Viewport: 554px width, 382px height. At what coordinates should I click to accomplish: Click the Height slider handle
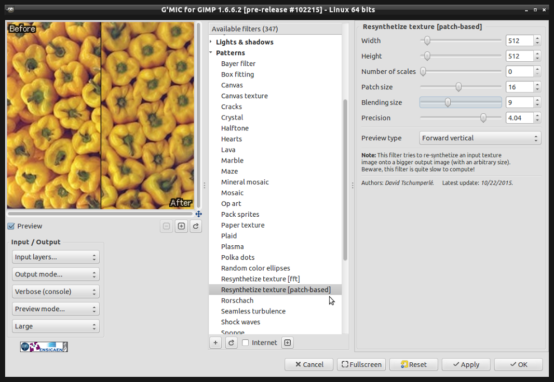pos(427,56)
